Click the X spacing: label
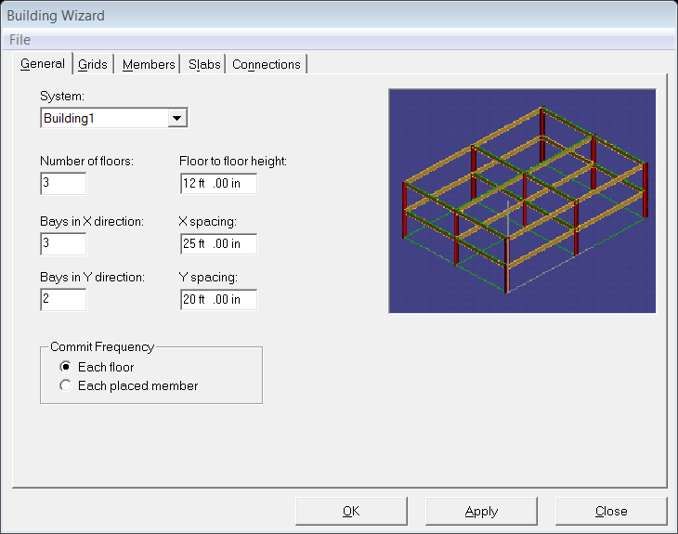 coord(207,221)
